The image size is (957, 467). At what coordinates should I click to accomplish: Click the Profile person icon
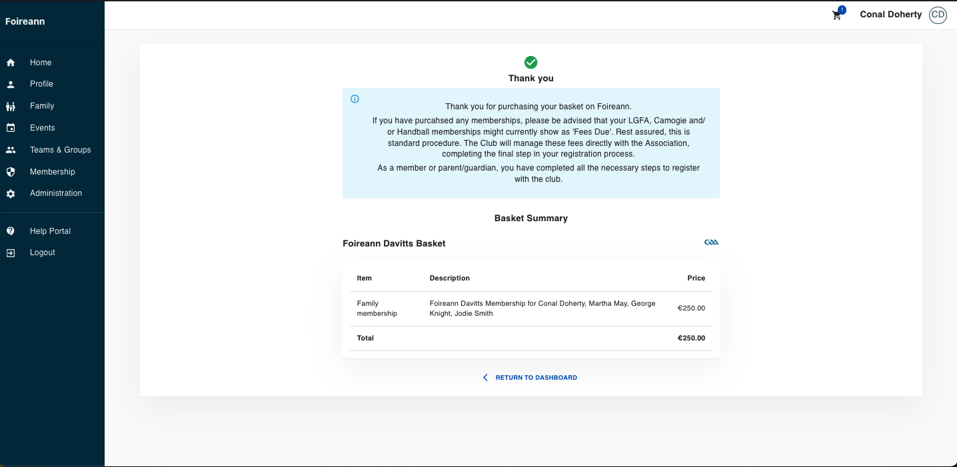[x=11, y=85]
